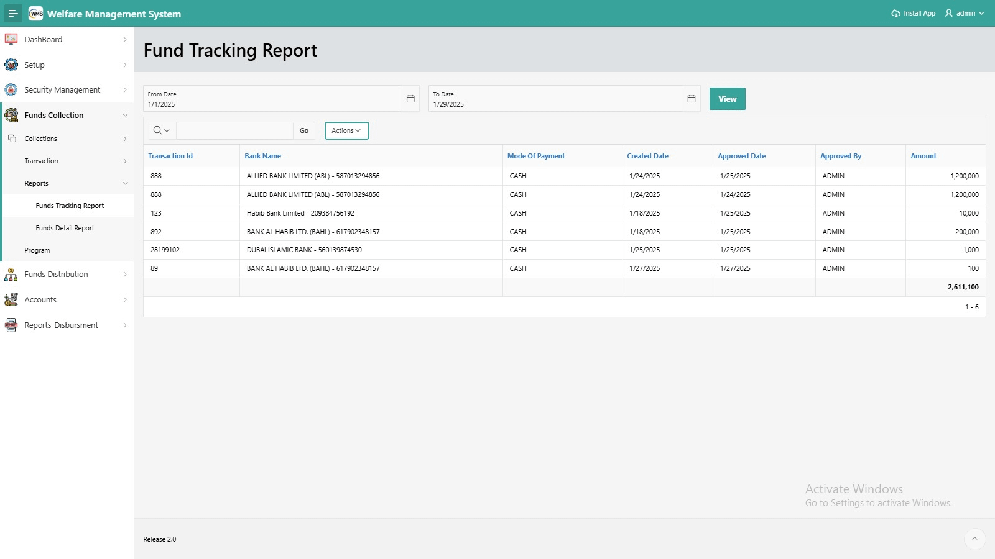Open Funds Detail Report page

(x=65, y=228)
